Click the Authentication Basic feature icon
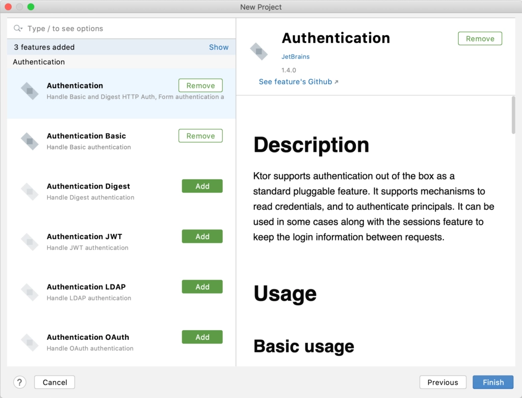Image resolution: width=522 pixels, height=398 pixels. click(30, 142)
